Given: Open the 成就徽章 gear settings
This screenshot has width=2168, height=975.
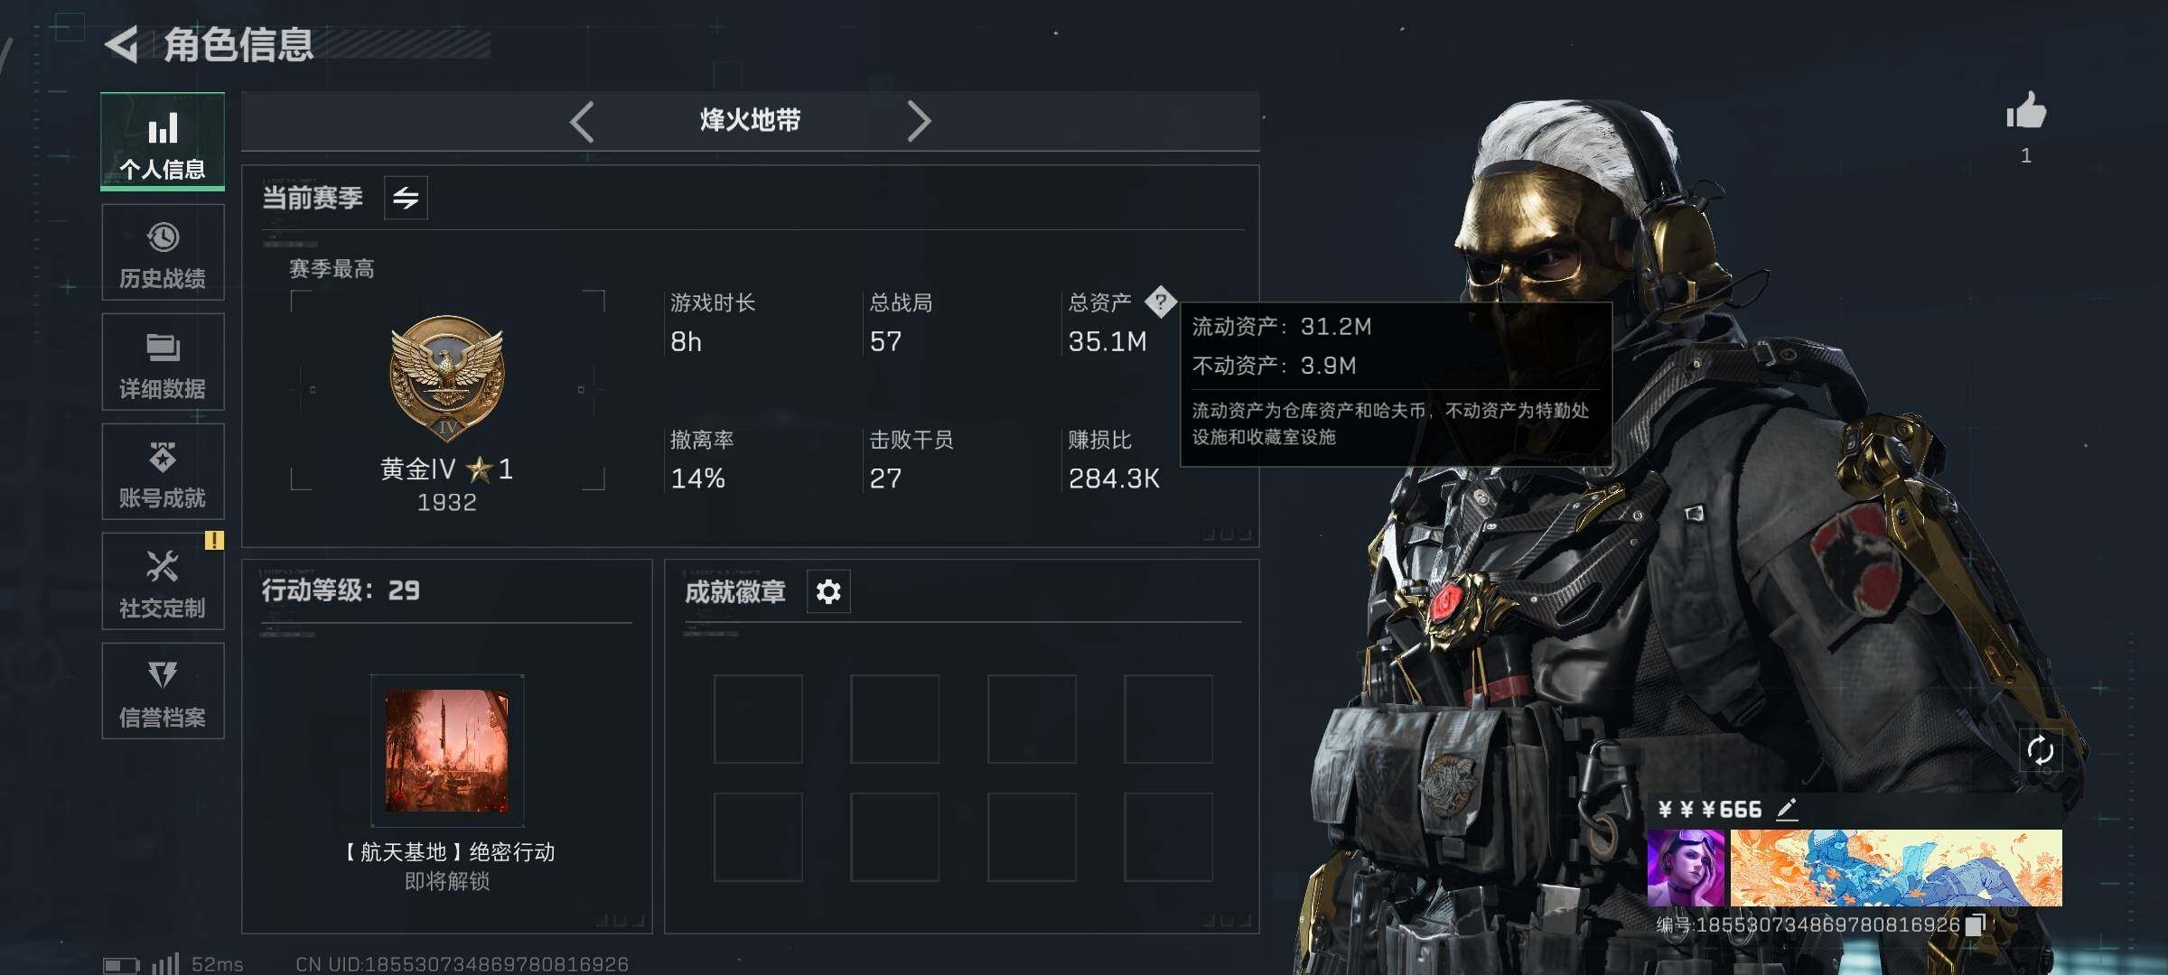Looking at the screenshot, I should click(828, 591).
